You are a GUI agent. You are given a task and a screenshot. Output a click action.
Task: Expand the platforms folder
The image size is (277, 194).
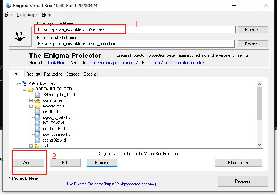click(31, 146)
